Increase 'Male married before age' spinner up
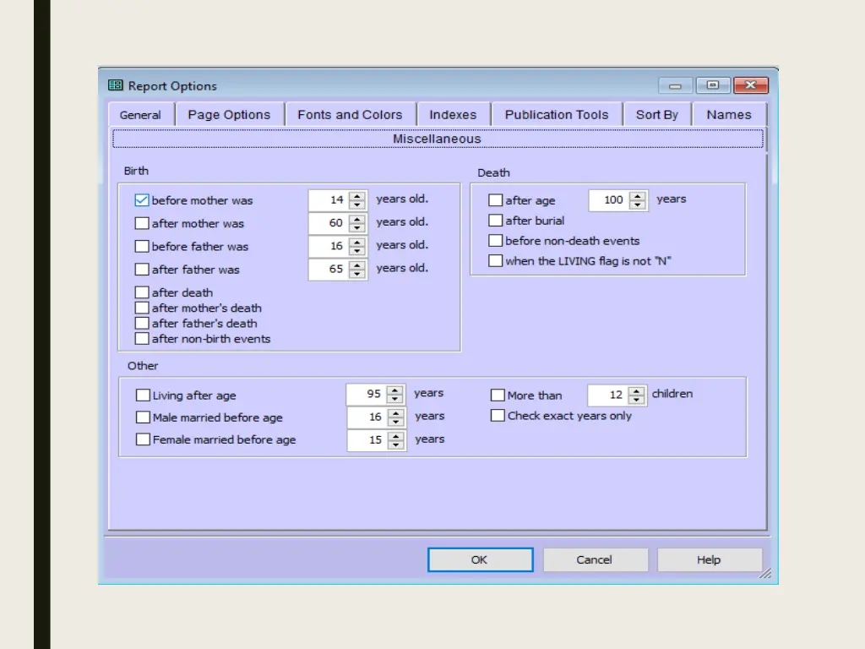 pyautogui.click(x=396, y=412)
